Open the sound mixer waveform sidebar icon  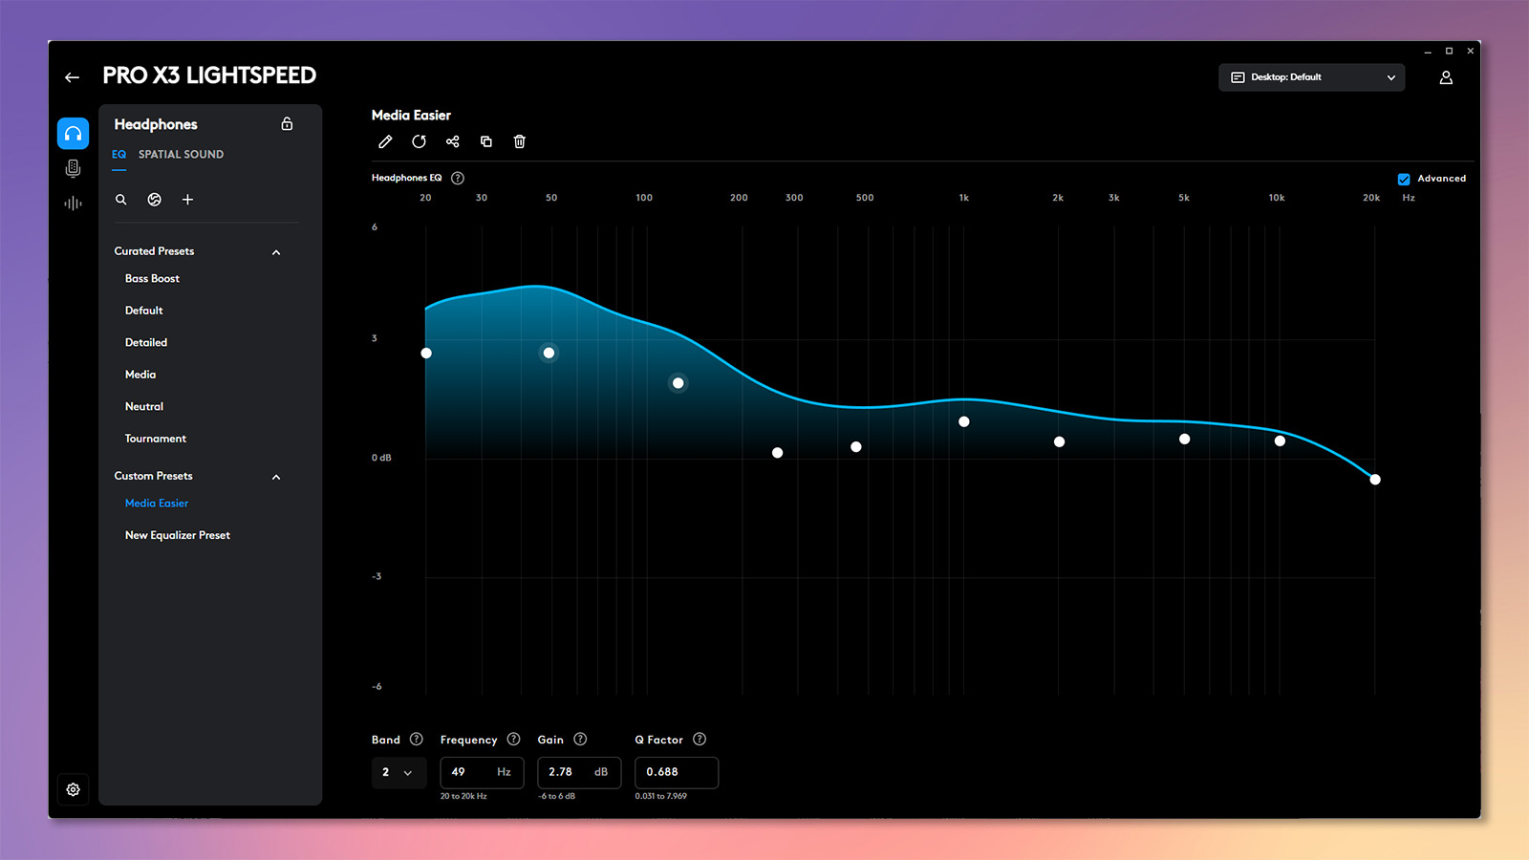73,204
